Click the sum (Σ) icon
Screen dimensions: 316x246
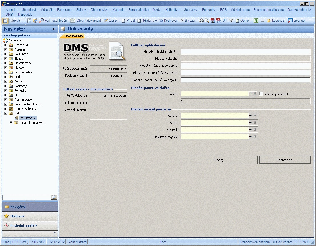tap(263, 21)
